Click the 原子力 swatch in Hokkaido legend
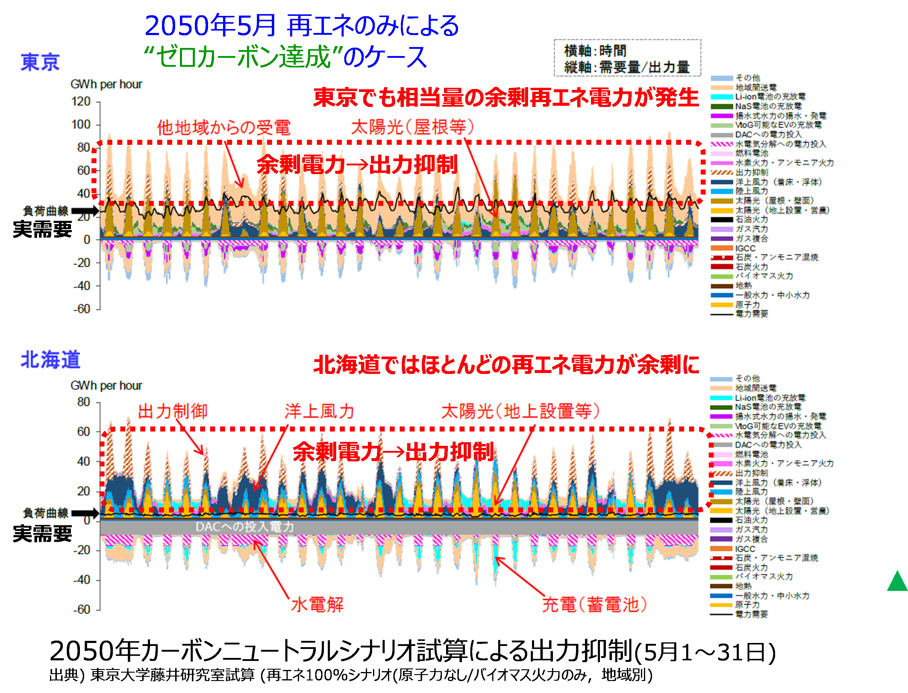Viewport: 908px width, 693px height. coord(721,605)
